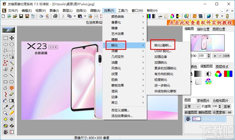The height and width of the screenshot is (140, 235).
Task: Toggle visibility eye of vivo.jpg layer
Action: (x=188, y=119)
